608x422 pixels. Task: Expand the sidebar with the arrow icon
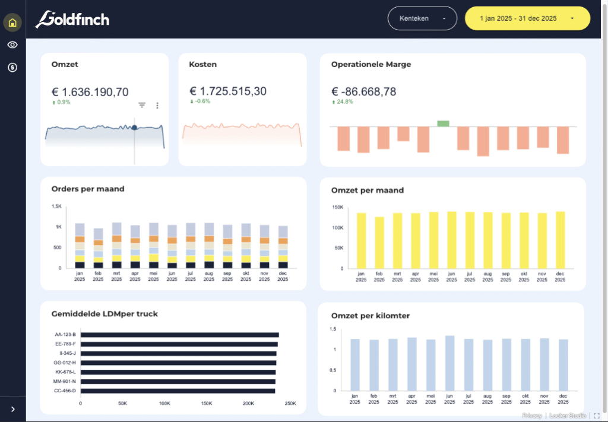(x=12, y=409)
